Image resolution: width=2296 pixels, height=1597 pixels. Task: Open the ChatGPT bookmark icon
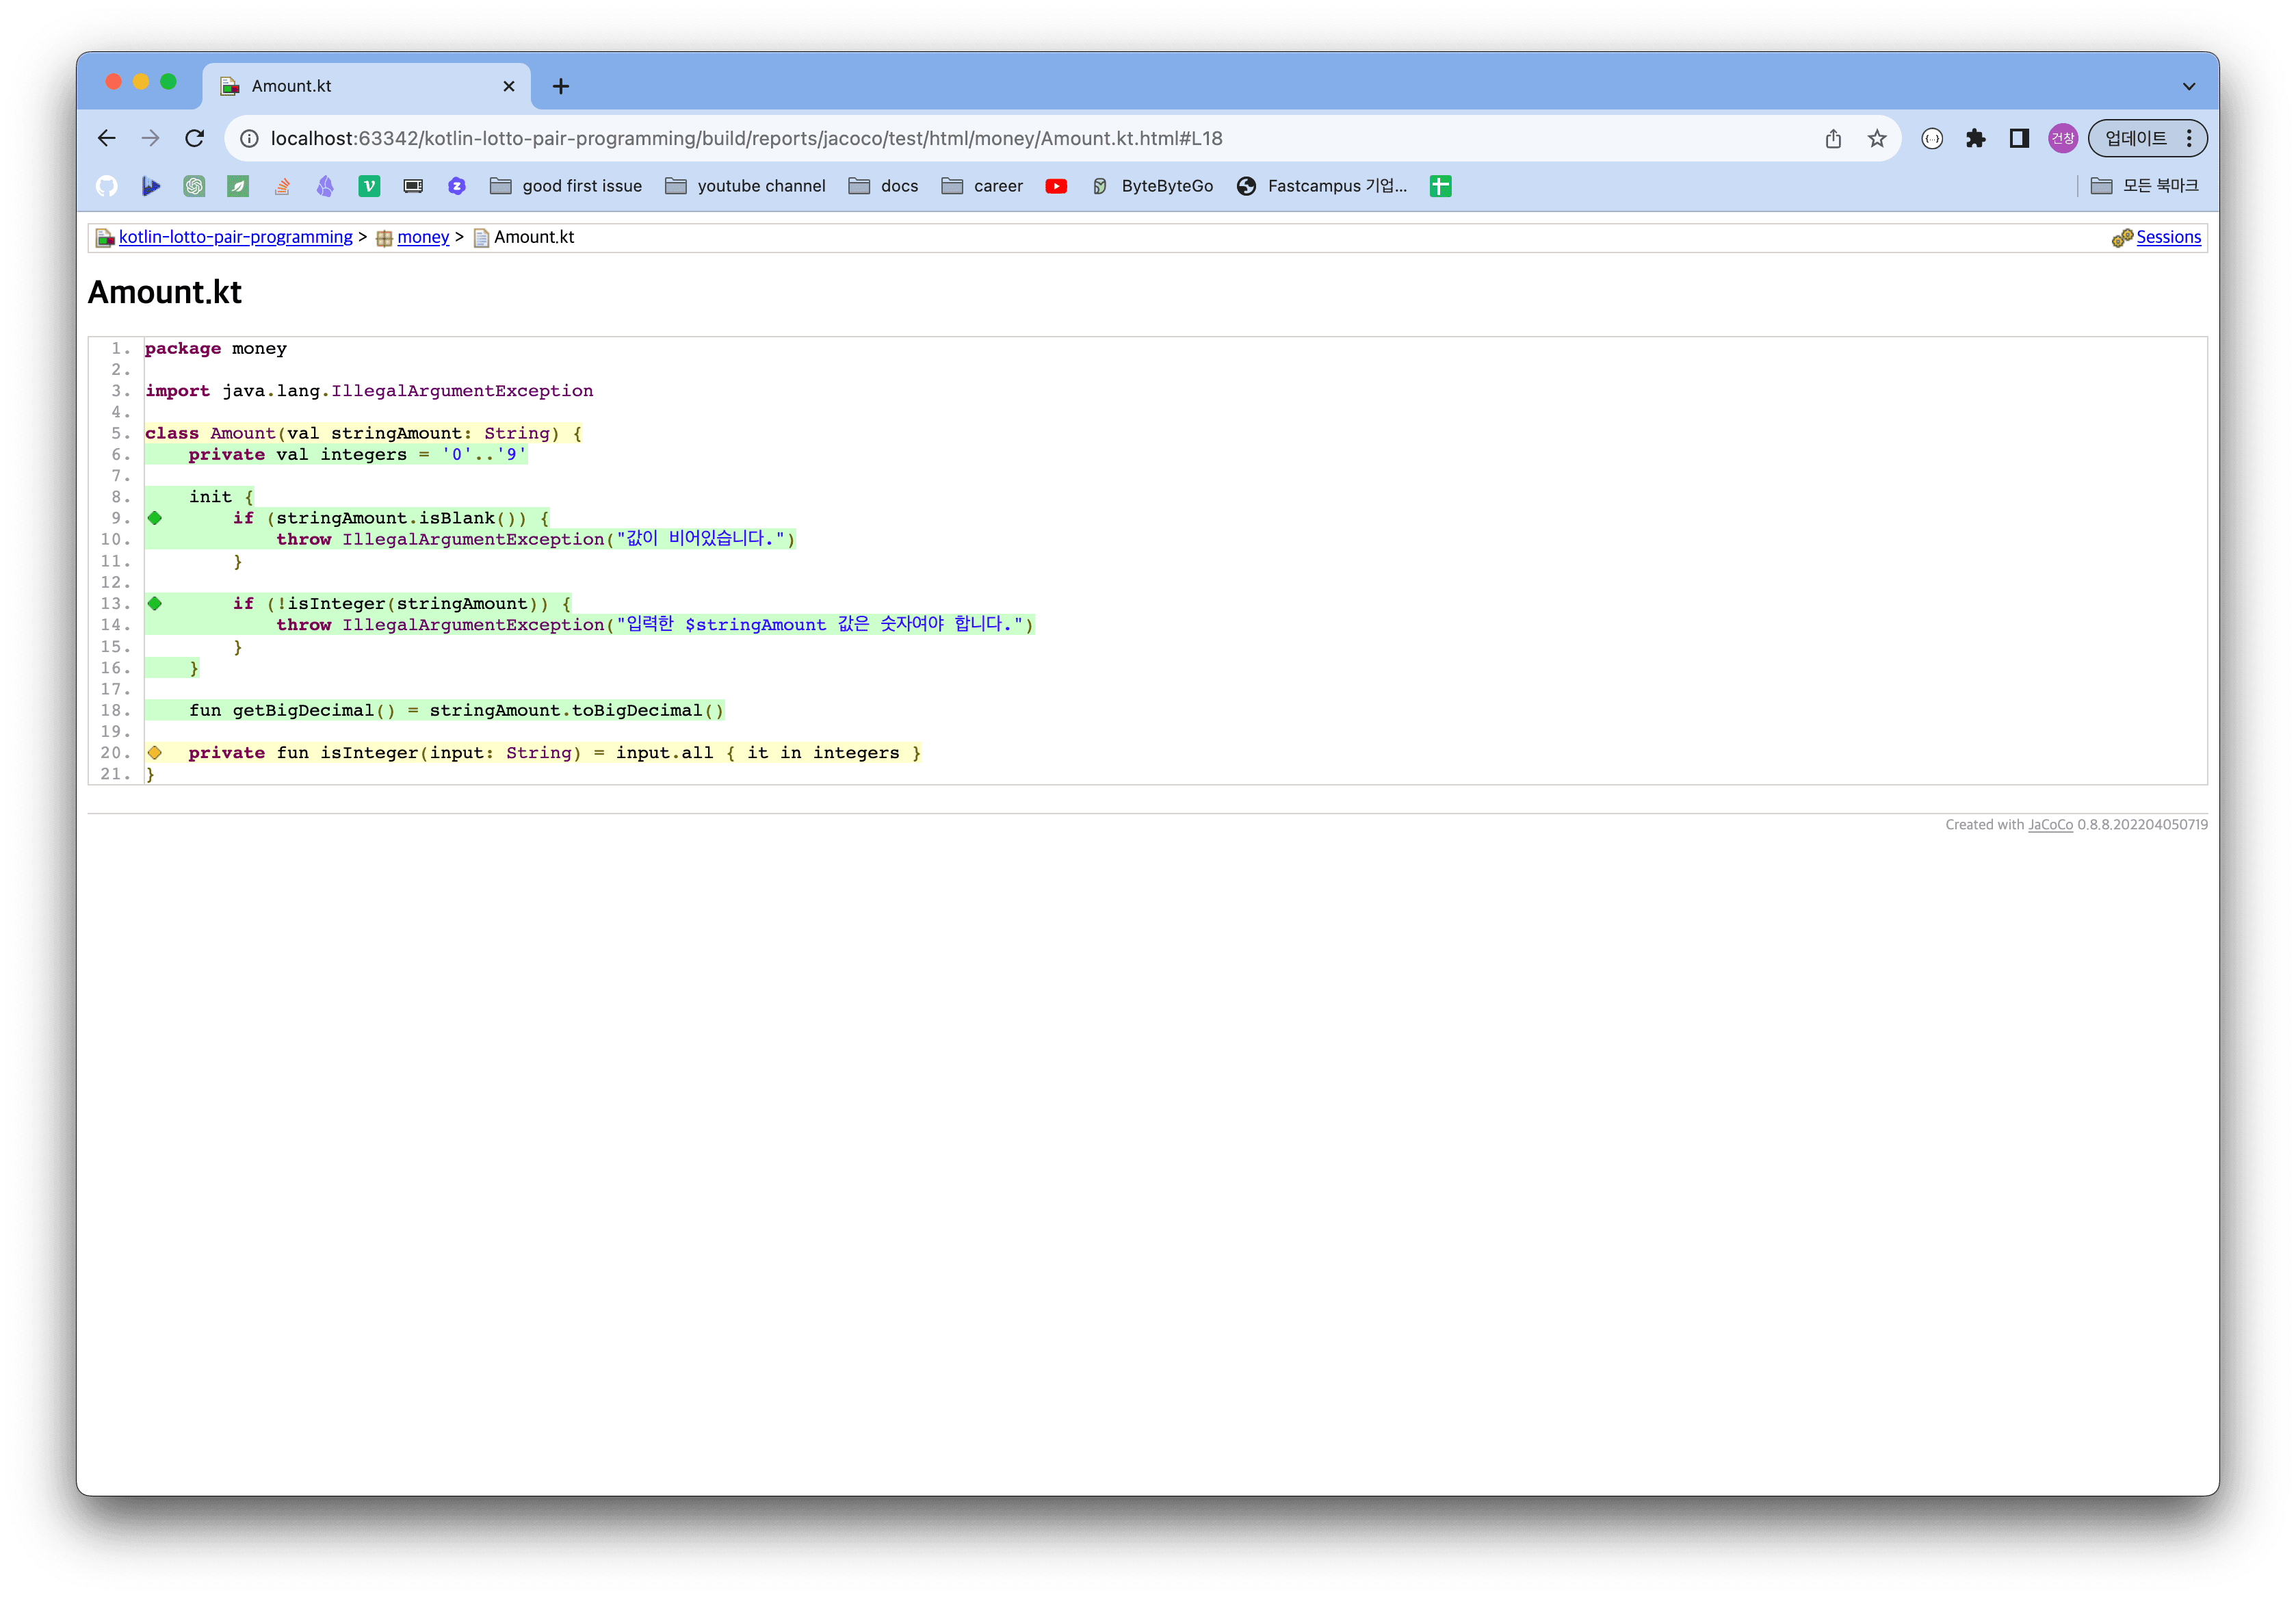click(194, 186)
